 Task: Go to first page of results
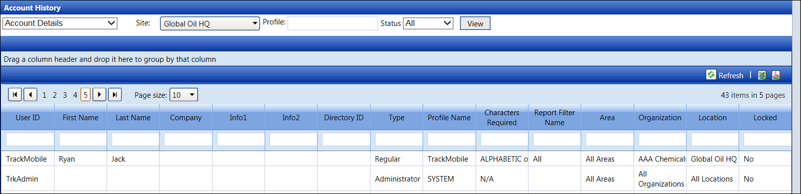point(15,94)
